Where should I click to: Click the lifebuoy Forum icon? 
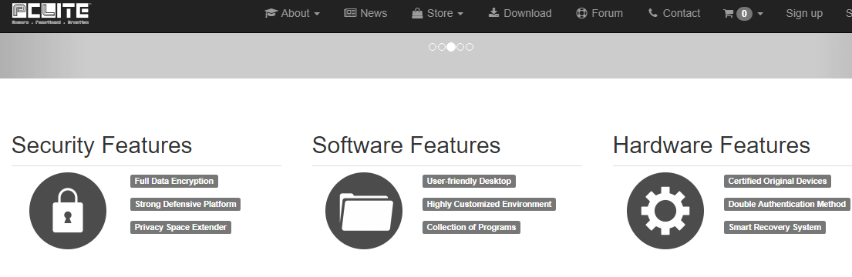(x=581, y=13)
